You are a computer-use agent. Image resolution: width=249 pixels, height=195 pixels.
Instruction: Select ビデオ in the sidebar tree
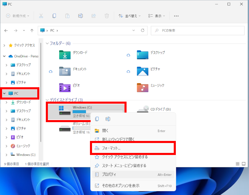(x=17, y=137)
